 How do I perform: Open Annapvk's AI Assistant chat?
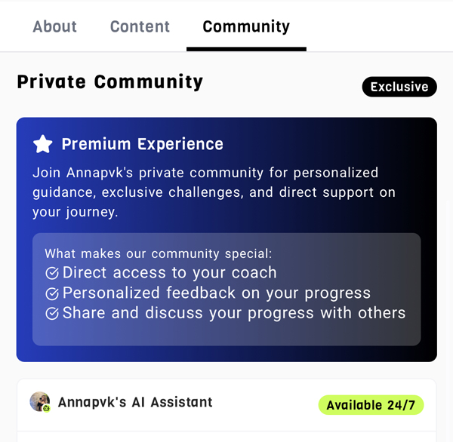click(135, 402)
